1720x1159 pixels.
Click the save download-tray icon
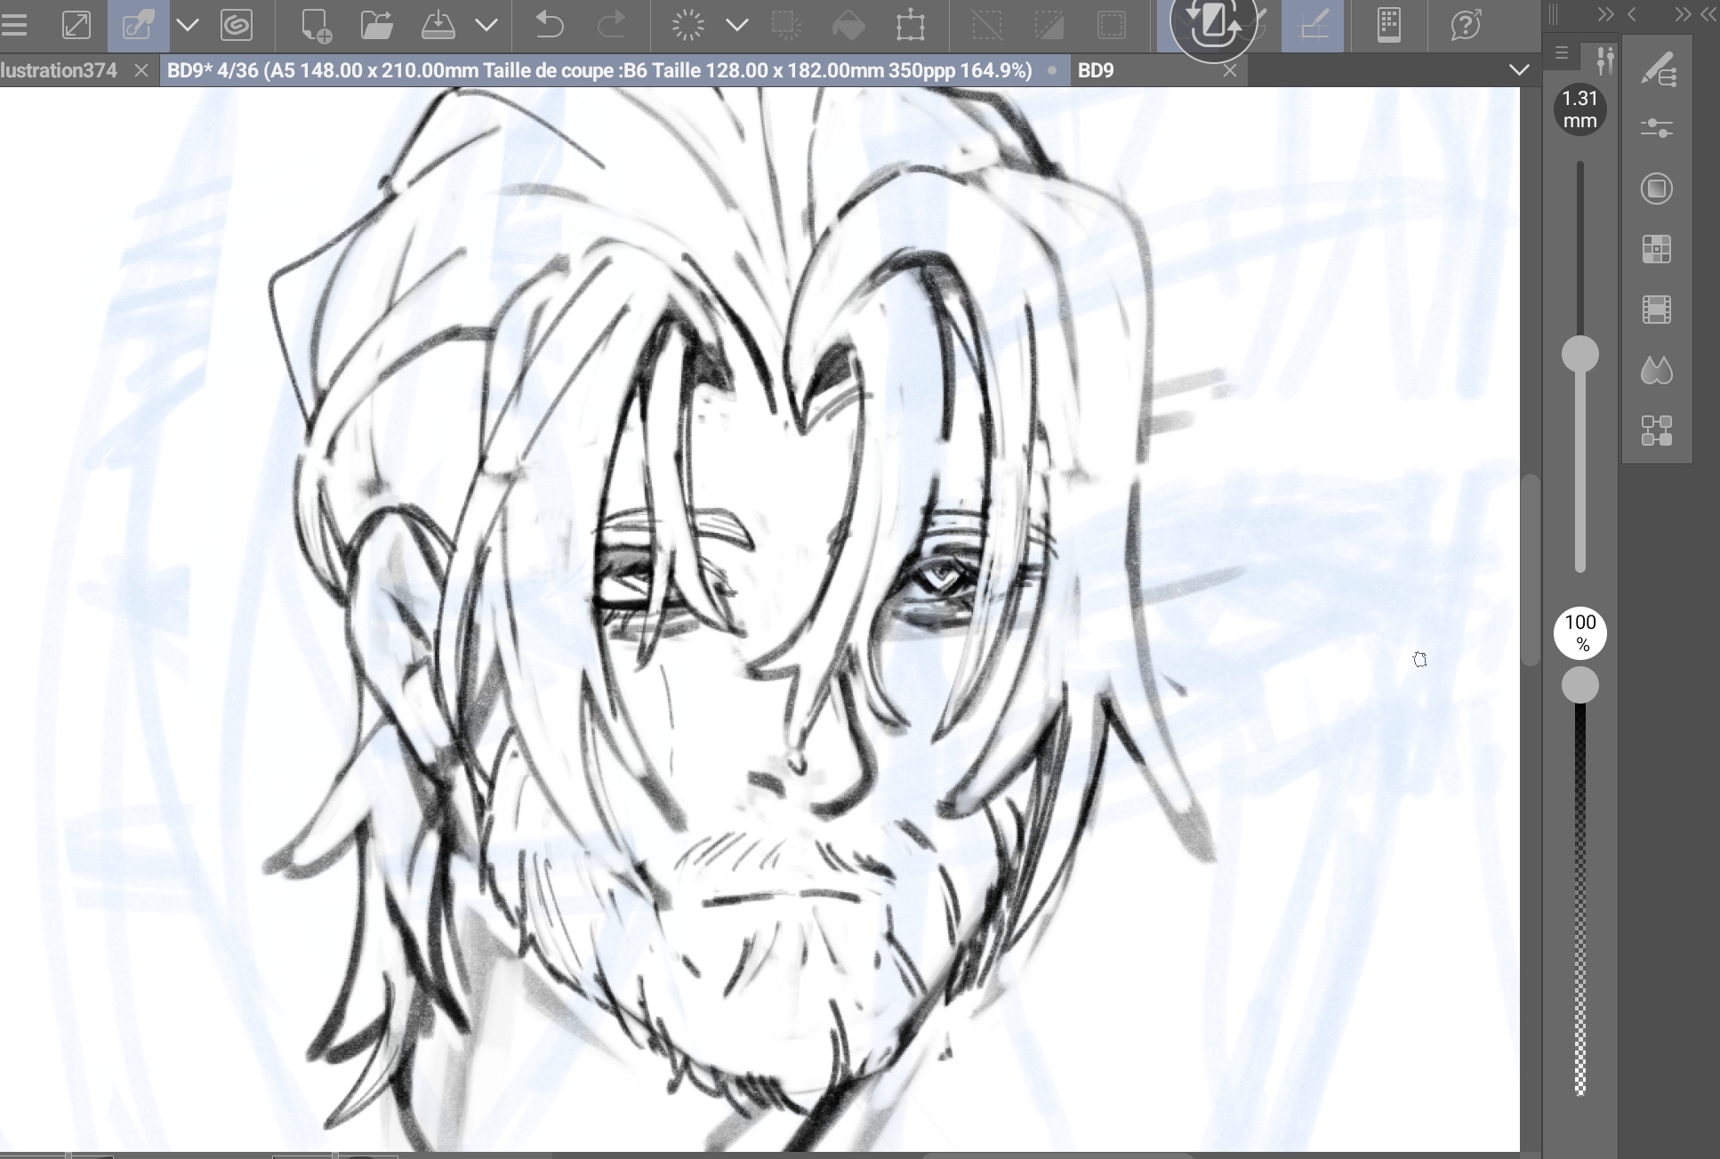(x=438, y=24)
